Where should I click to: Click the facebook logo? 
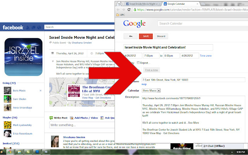13,28
